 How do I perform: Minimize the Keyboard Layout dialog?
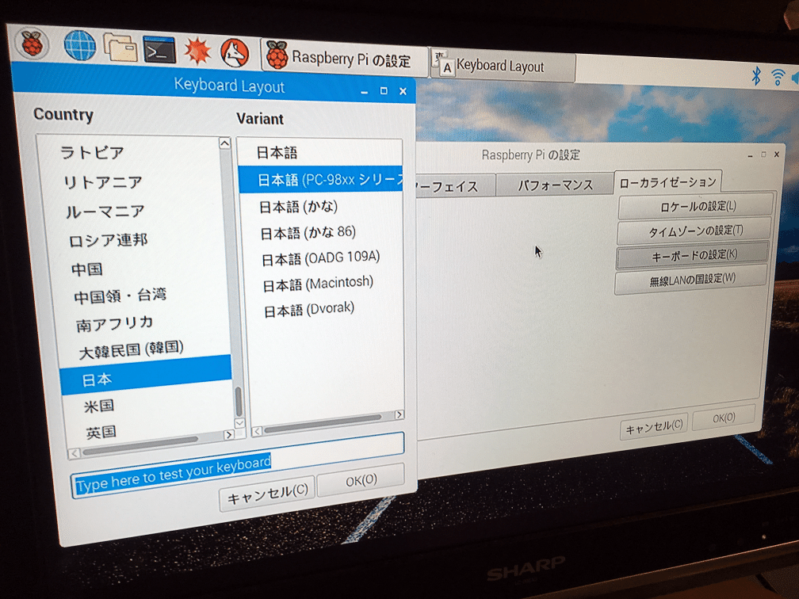tap(365, 92)
